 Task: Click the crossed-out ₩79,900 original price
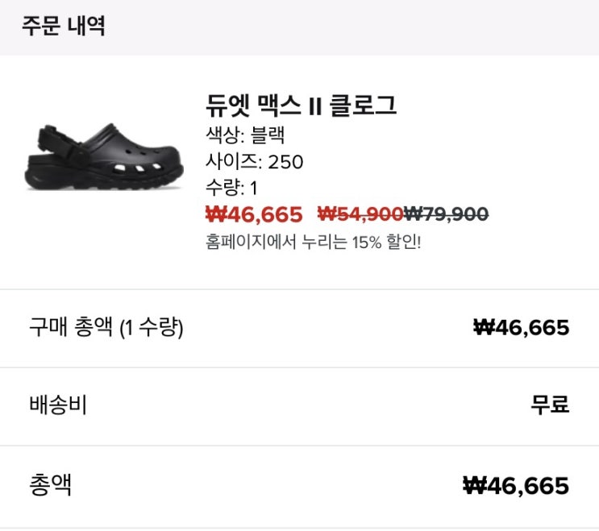pos(447,214)
